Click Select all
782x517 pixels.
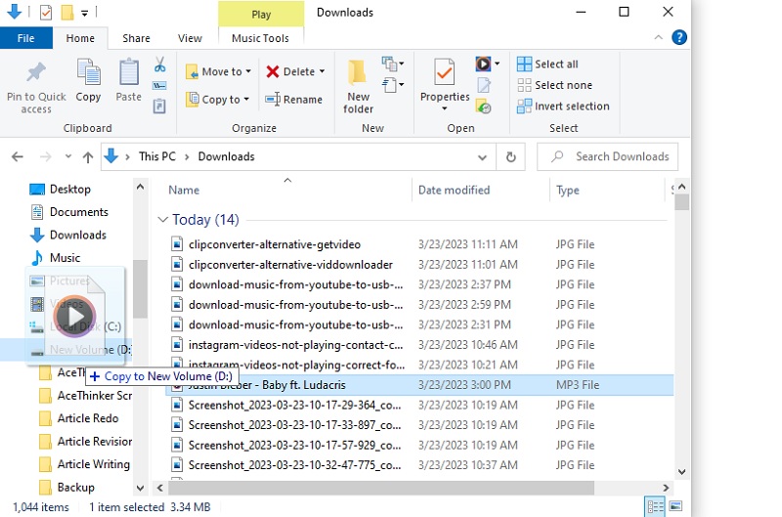point(547,64)
